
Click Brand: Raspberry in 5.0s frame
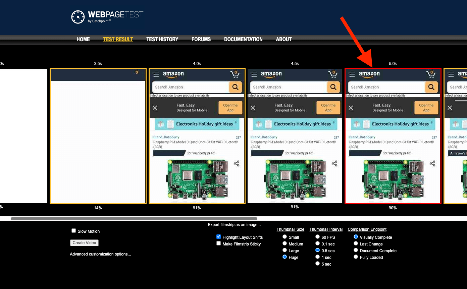(x=362, y=137)
